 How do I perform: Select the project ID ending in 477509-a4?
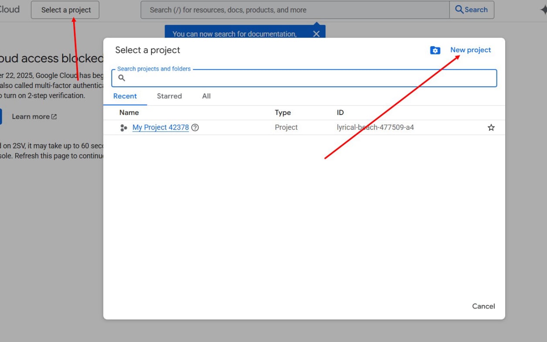point(375,128)
